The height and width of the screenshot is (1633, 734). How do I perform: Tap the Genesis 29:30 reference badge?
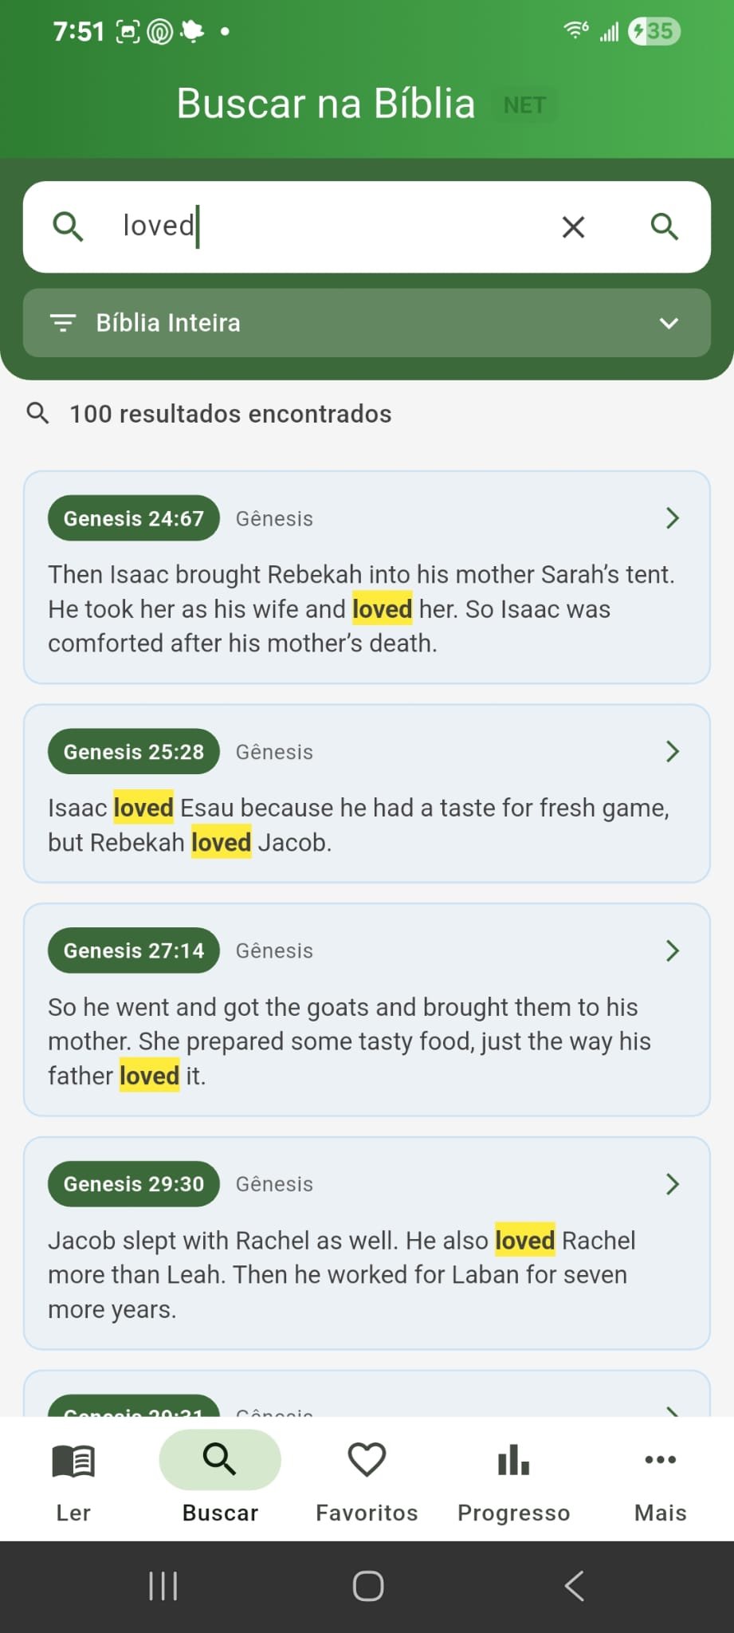[x=134, y=1184]
